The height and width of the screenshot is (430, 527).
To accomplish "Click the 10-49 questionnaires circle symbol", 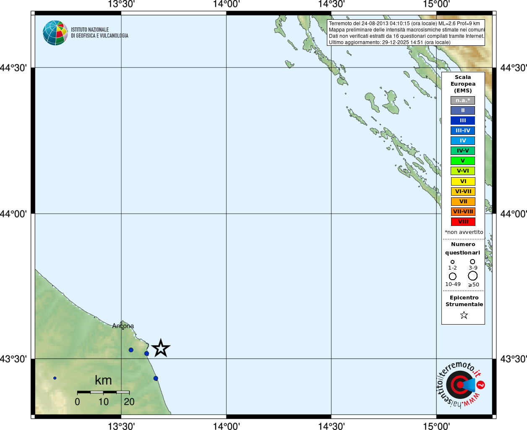I will [x=452, y=276].
